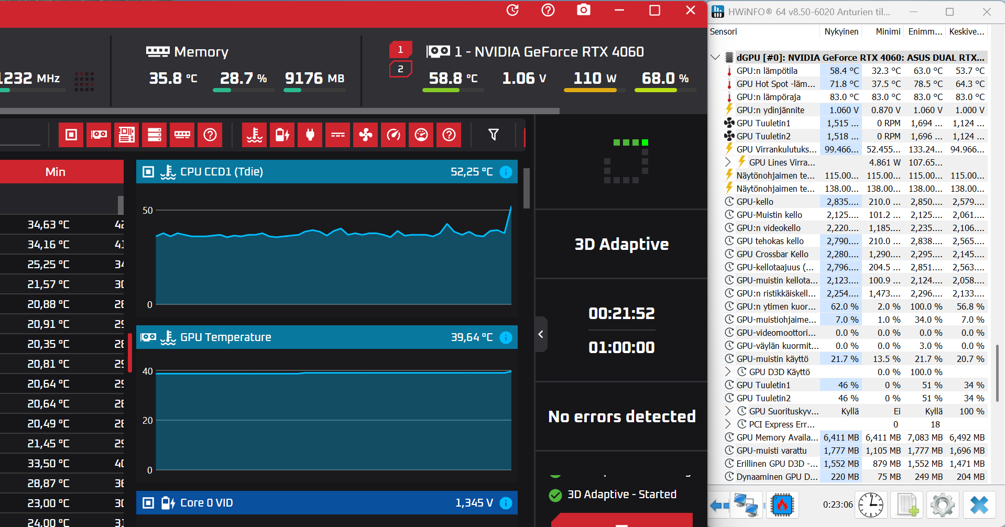Click info icon for GPU Temperature graph

point(506,337)
